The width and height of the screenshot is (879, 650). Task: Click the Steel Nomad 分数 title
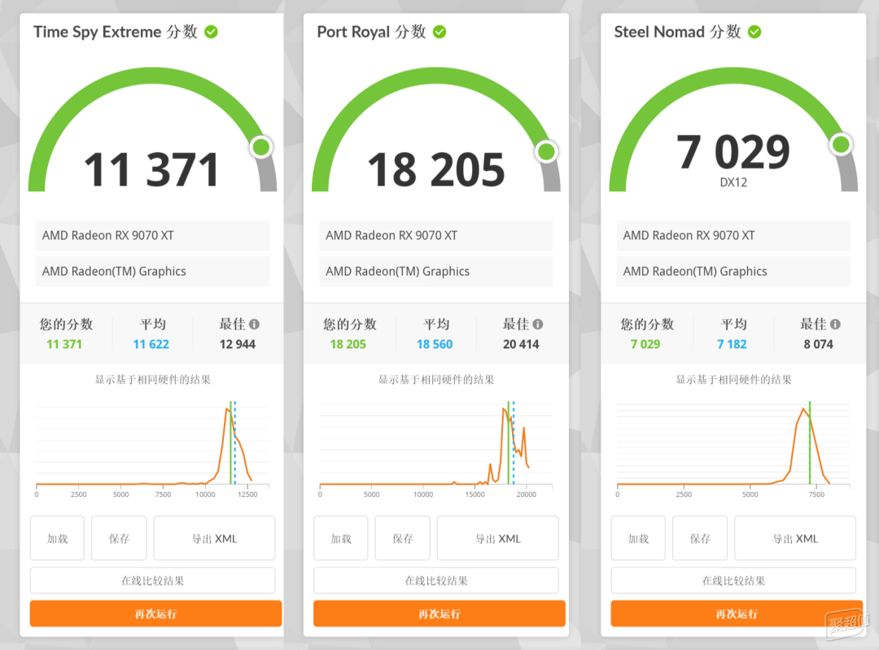point(677,32)
